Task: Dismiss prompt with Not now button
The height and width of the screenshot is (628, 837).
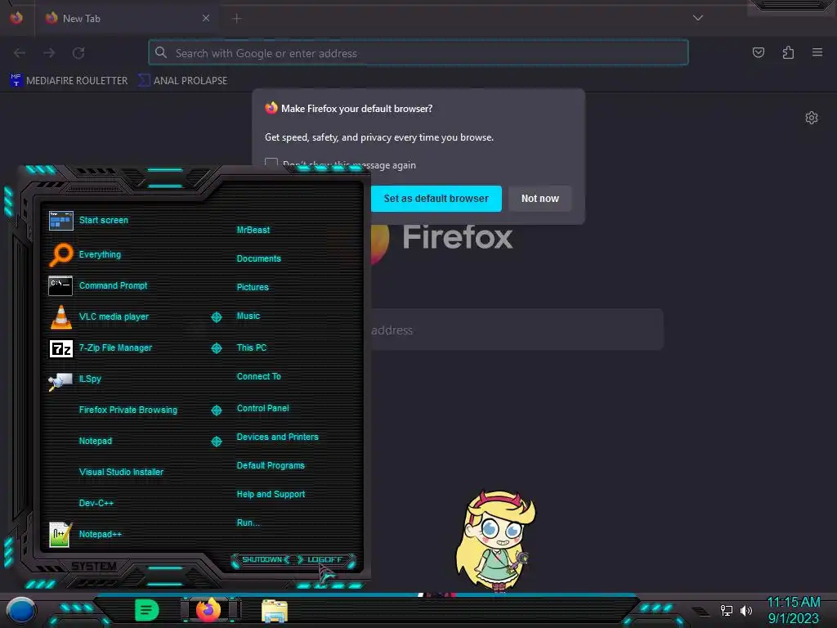Action: click(539, 199)
